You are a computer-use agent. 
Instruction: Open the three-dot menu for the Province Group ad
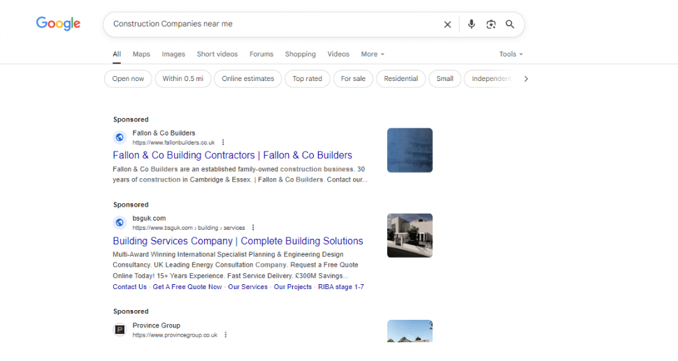pyautogui.click(x=226, y=334)
